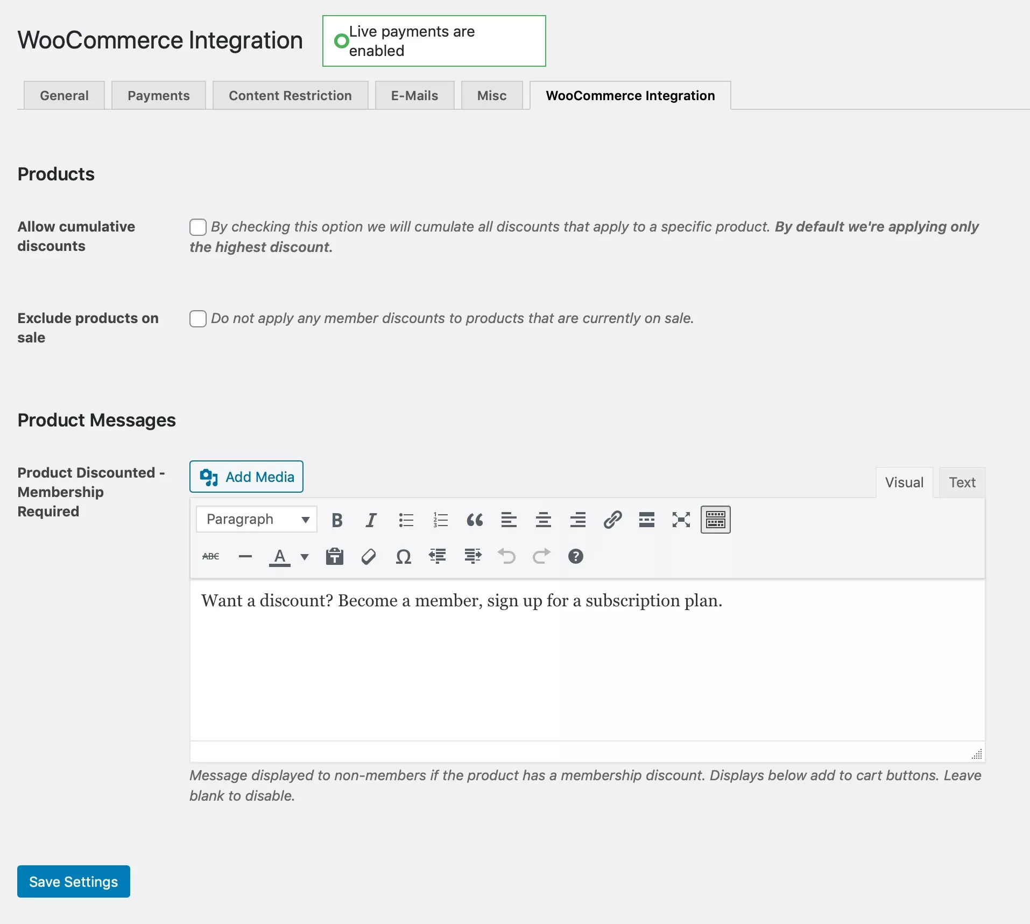This screenshot has height=924, width=1030.
Task: Apply strikethrough formatting
Action: point(211,556)
